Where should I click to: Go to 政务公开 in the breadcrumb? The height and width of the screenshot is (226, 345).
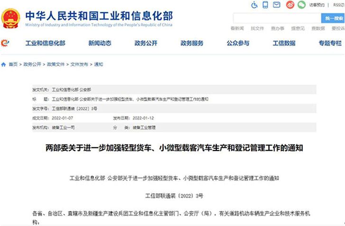coord(32,64)
